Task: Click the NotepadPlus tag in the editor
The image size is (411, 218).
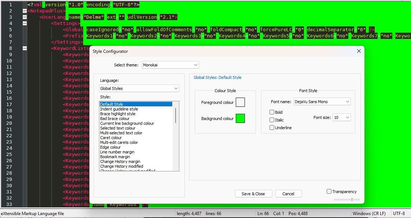Action: pyautogui.click(x=47, y=11)
